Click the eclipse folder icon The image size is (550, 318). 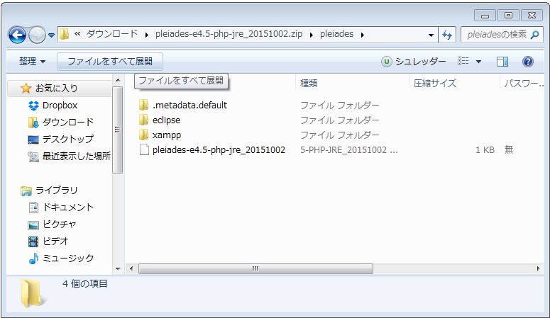[143, 120]
